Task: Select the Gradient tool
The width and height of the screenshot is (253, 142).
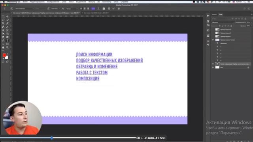Action: click(x=8, y=34)
